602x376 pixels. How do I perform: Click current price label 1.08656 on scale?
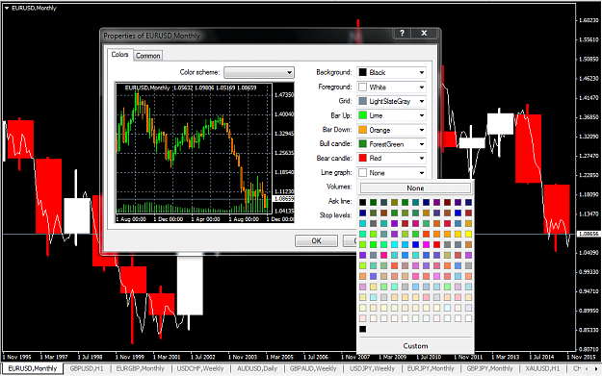coord(589,234)
